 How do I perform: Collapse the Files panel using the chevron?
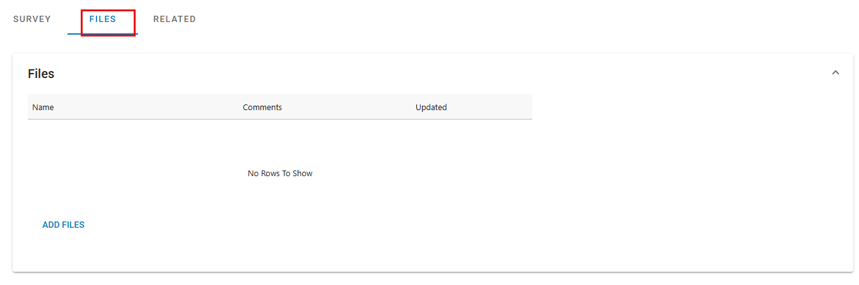836,73
